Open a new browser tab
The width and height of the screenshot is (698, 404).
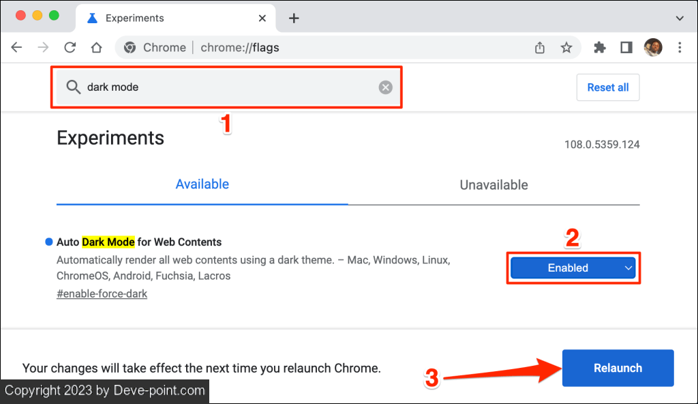tap(294, 18)
